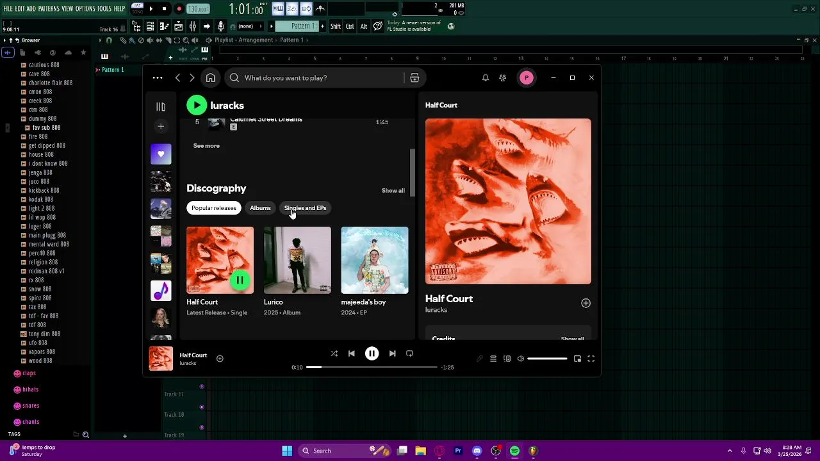
Task: Toggle the Ctrl modifier button
Action: pyautogui.click(x=350, y=26)
